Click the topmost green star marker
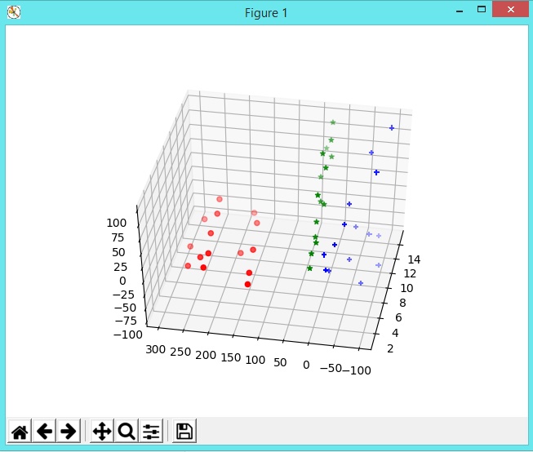 click(333, 122)
